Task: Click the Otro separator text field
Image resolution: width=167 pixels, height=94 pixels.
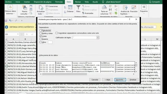Action: click(50, 42)
